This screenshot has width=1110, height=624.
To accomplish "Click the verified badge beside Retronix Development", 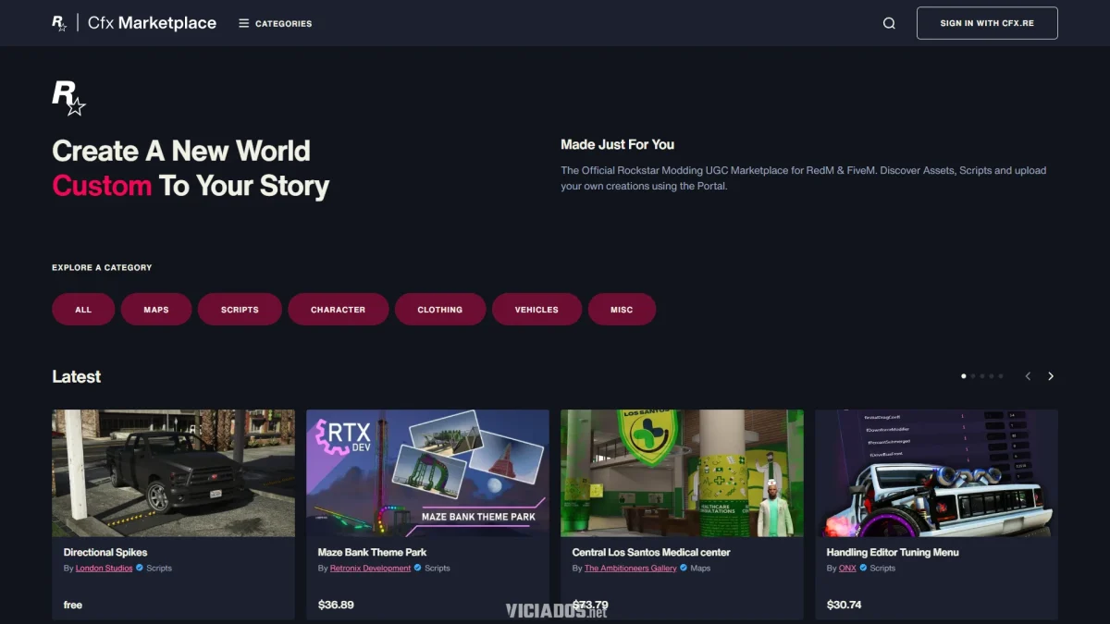I will (x=418, y=569).
